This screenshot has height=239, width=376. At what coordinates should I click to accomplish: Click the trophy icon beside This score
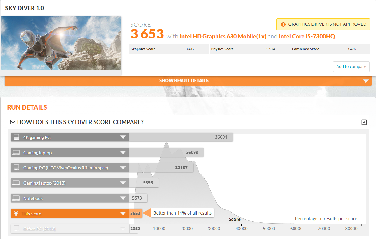coord(16,213)
